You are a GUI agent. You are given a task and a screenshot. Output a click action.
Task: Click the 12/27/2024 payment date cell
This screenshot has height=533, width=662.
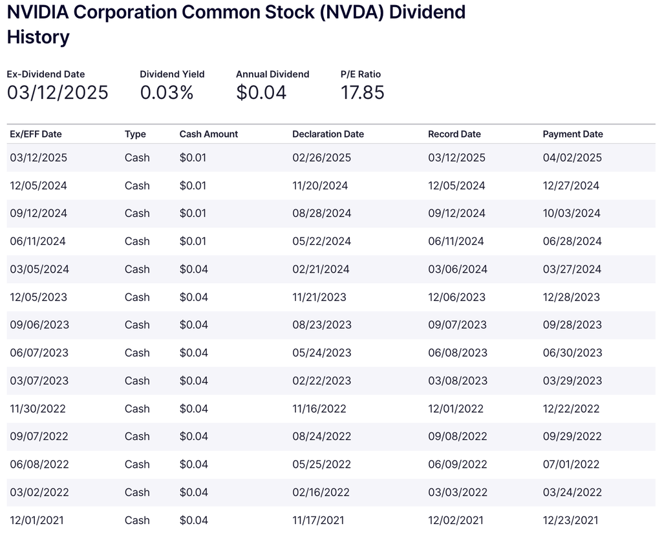571,186
